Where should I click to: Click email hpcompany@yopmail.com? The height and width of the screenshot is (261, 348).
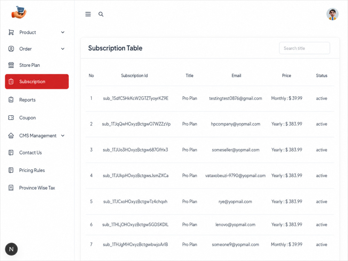coord(236,124)
